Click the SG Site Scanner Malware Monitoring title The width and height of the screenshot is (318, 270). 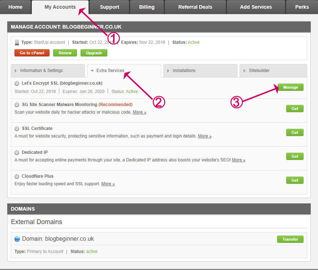coord(77,105)
